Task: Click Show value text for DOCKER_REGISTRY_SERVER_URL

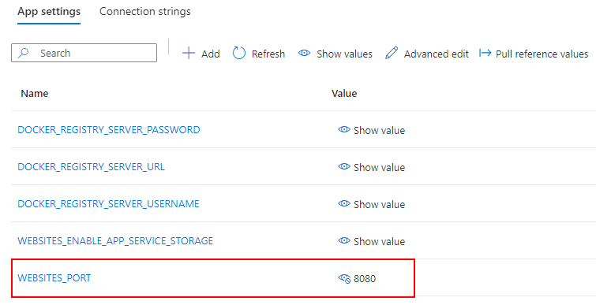Action: pos(380,167)
